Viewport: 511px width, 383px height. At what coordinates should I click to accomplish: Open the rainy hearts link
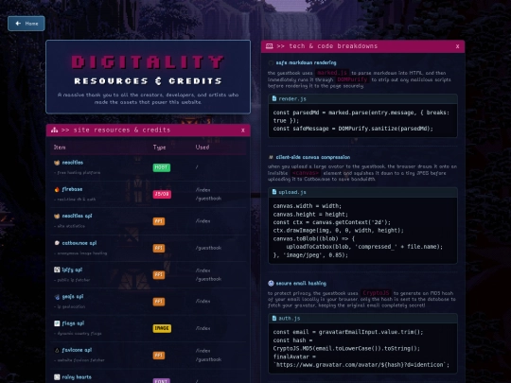pyautogui.click(x=77, y=377)
